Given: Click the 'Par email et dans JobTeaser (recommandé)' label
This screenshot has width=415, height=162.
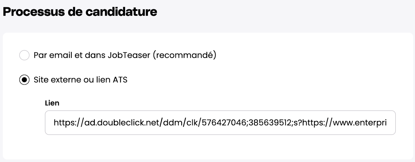Looking at the screenshot, I should tap(125, 55).
